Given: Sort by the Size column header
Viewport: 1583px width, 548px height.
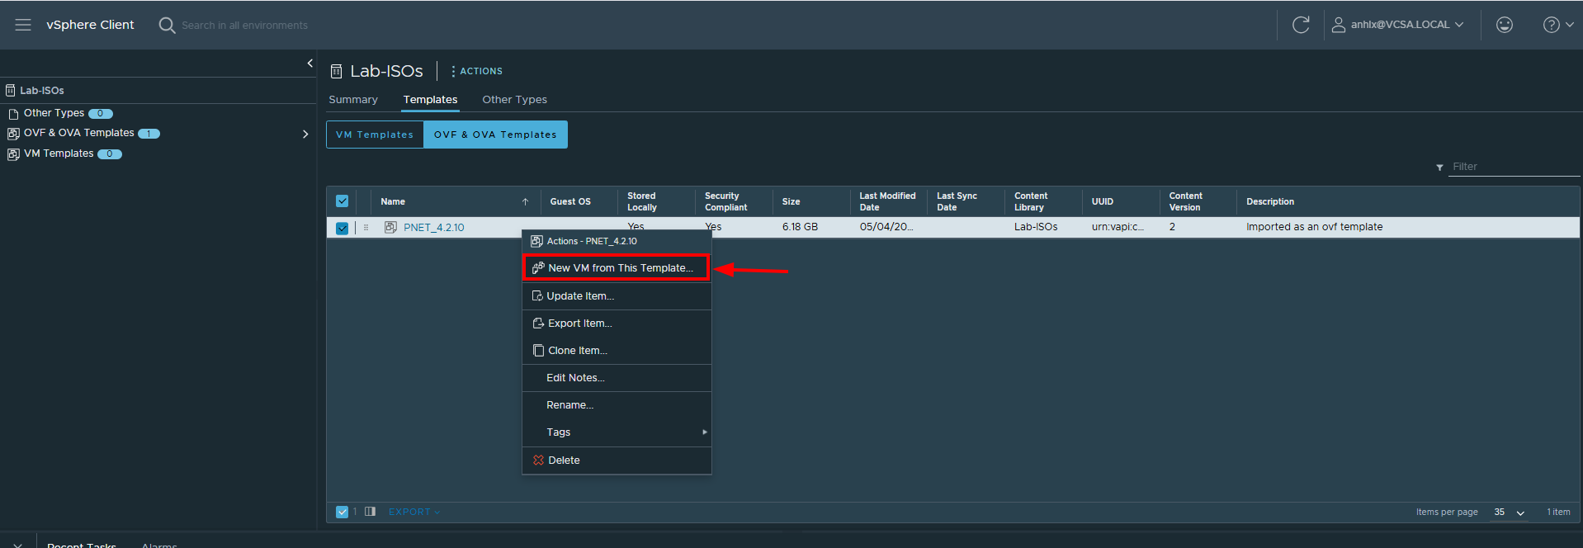Looking at the screenshot, I should [x=791, y=201].
